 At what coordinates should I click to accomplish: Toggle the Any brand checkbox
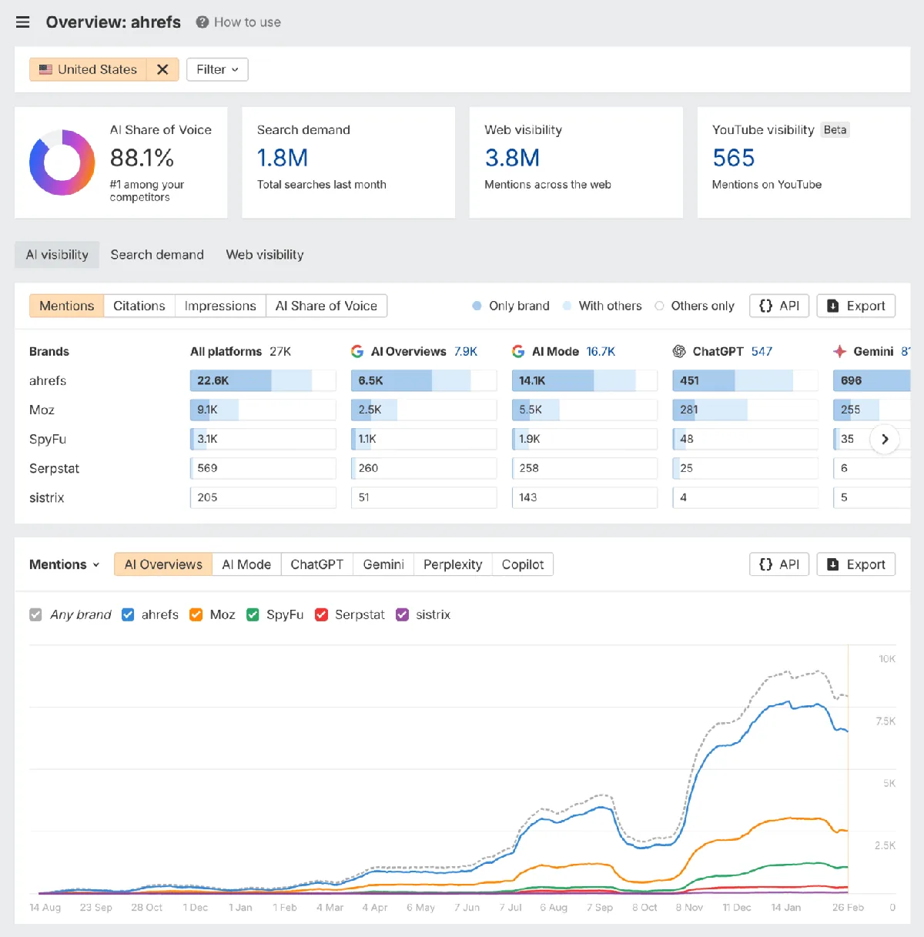[35, 614]
